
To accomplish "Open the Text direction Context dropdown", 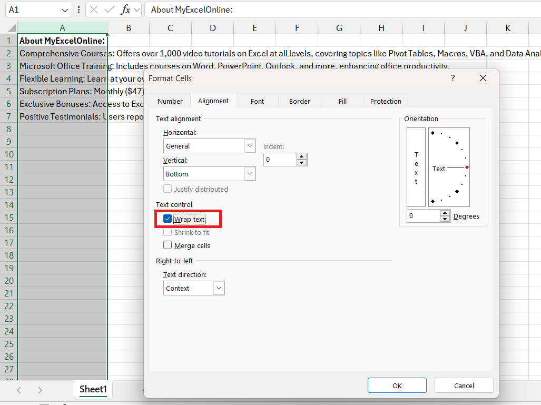I will [219, 288].
